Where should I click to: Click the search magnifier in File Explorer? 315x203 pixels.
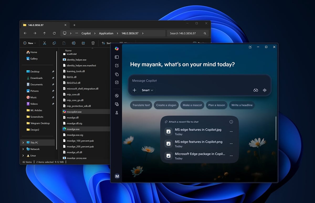[205, 33]
